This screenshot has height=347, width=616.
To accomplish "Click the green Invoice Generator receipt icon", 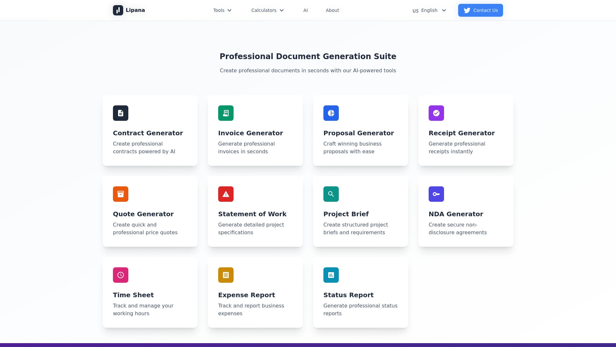I will tap(226, 113).
